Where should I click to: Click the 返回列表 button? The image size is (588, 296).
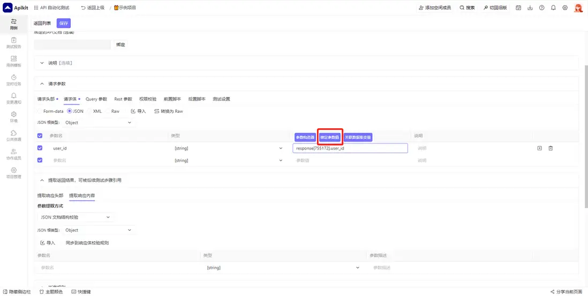(x=42, y=23)
